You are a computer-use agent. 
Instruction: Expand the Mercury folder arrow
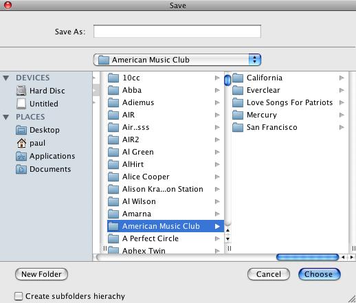342,115
